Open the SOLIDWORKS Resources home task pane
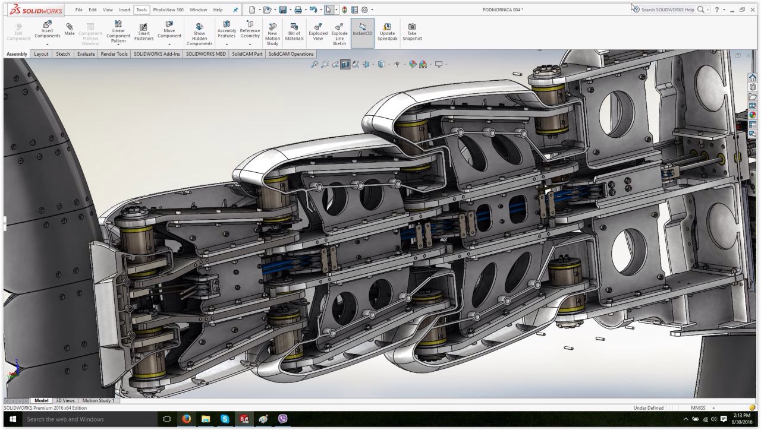The image size is (761, 430). (x=753, y=77)
